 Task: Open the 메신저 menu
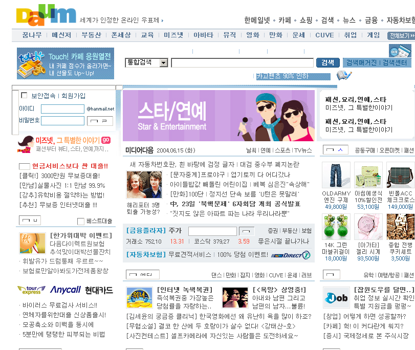[x=61, y=35]
